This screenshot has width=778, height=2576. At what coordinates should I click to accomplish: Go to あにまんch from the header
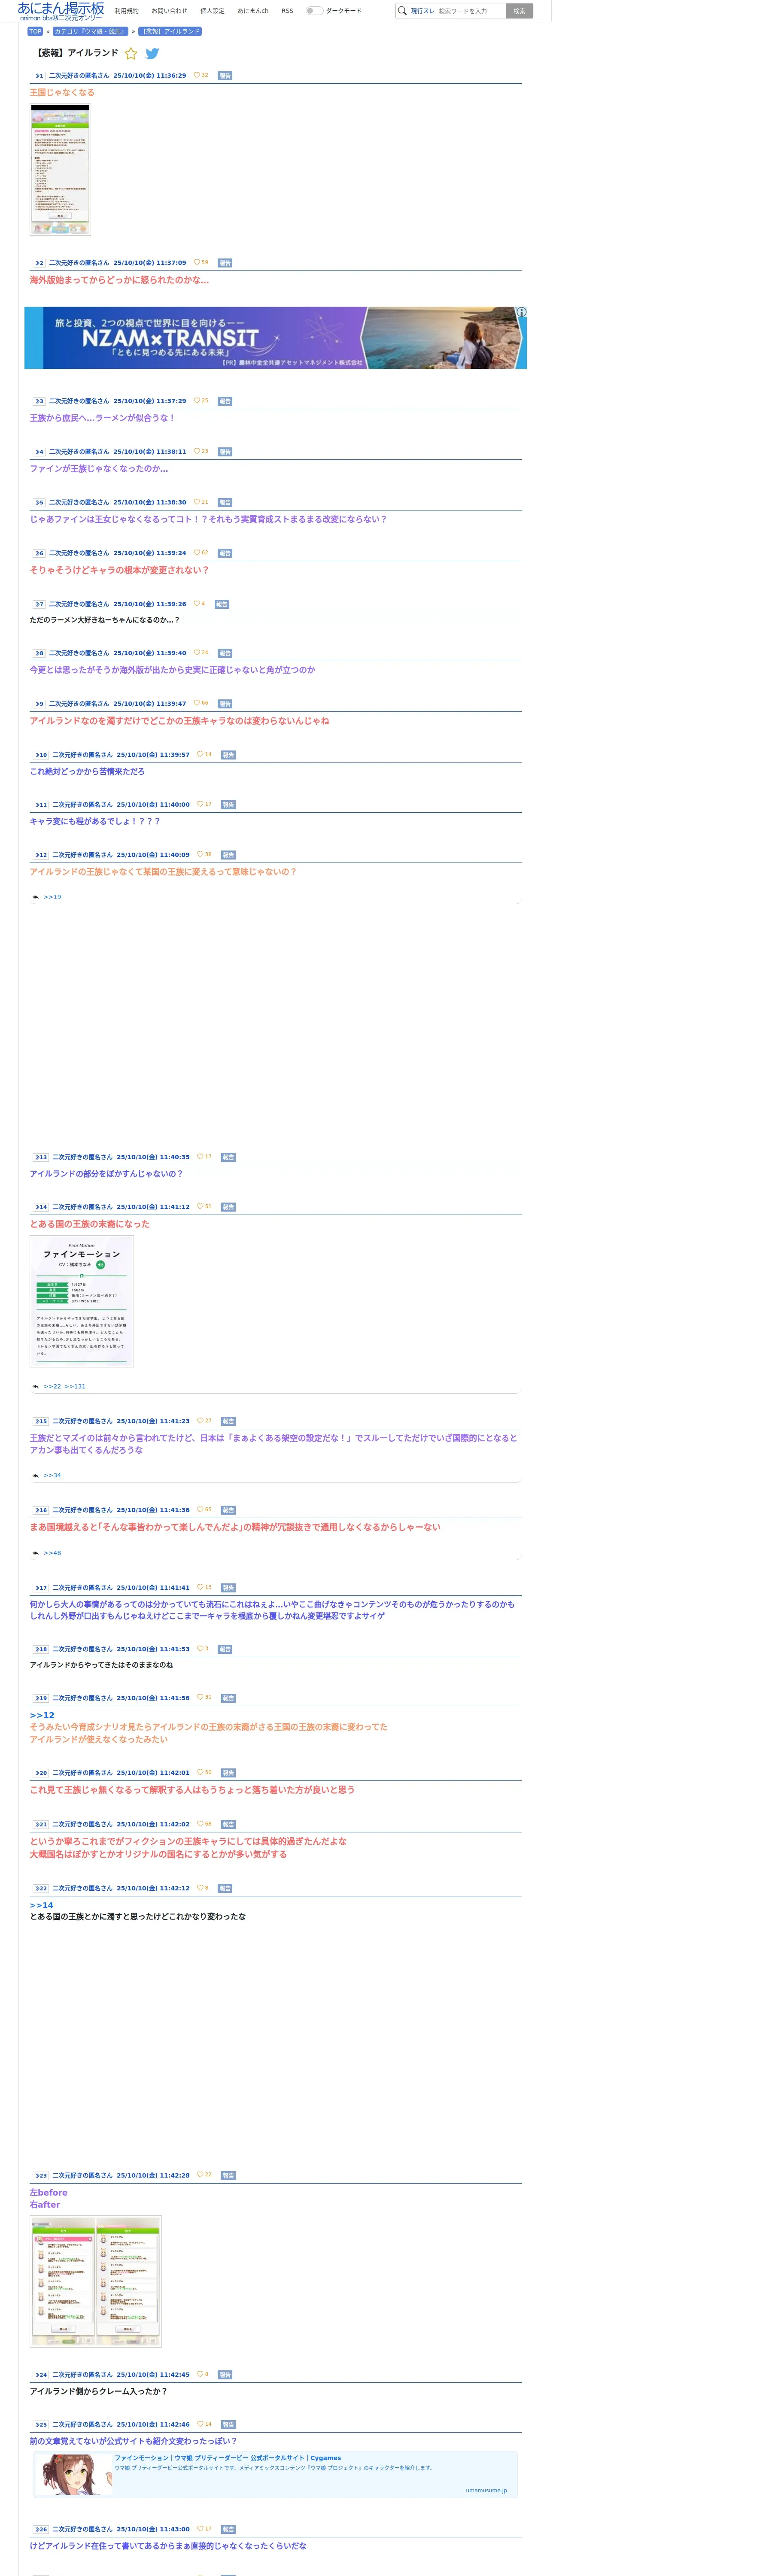(253, 11)
